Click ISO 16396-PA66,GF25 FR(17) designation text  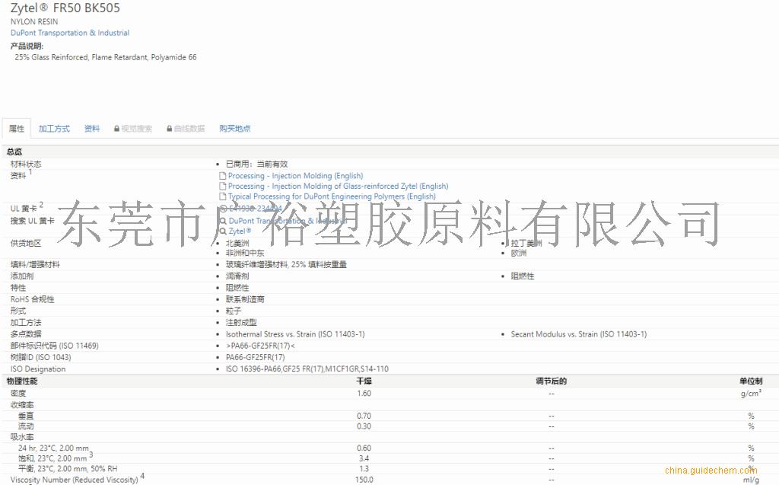coord(307,369)
